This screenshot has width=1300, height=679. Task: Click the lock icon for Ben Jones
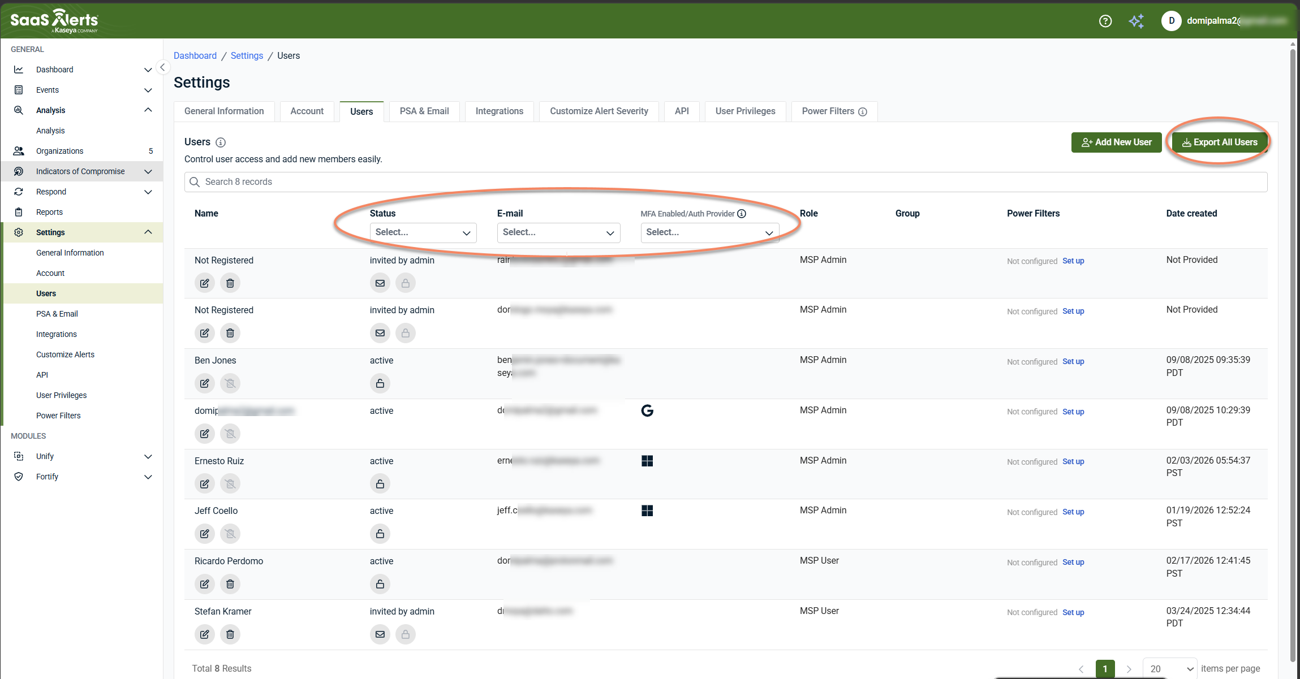point(380,383)
